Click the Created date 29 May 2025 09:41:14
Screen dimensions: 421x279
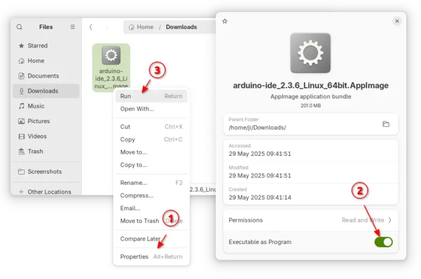(260, 197)
